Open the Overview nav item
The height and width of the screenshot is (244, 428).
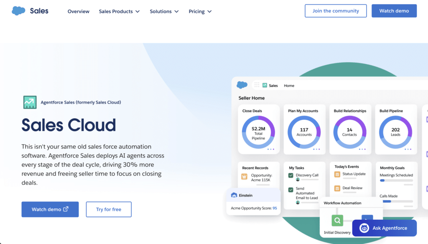pyautogui.click(x=78, y=11)
